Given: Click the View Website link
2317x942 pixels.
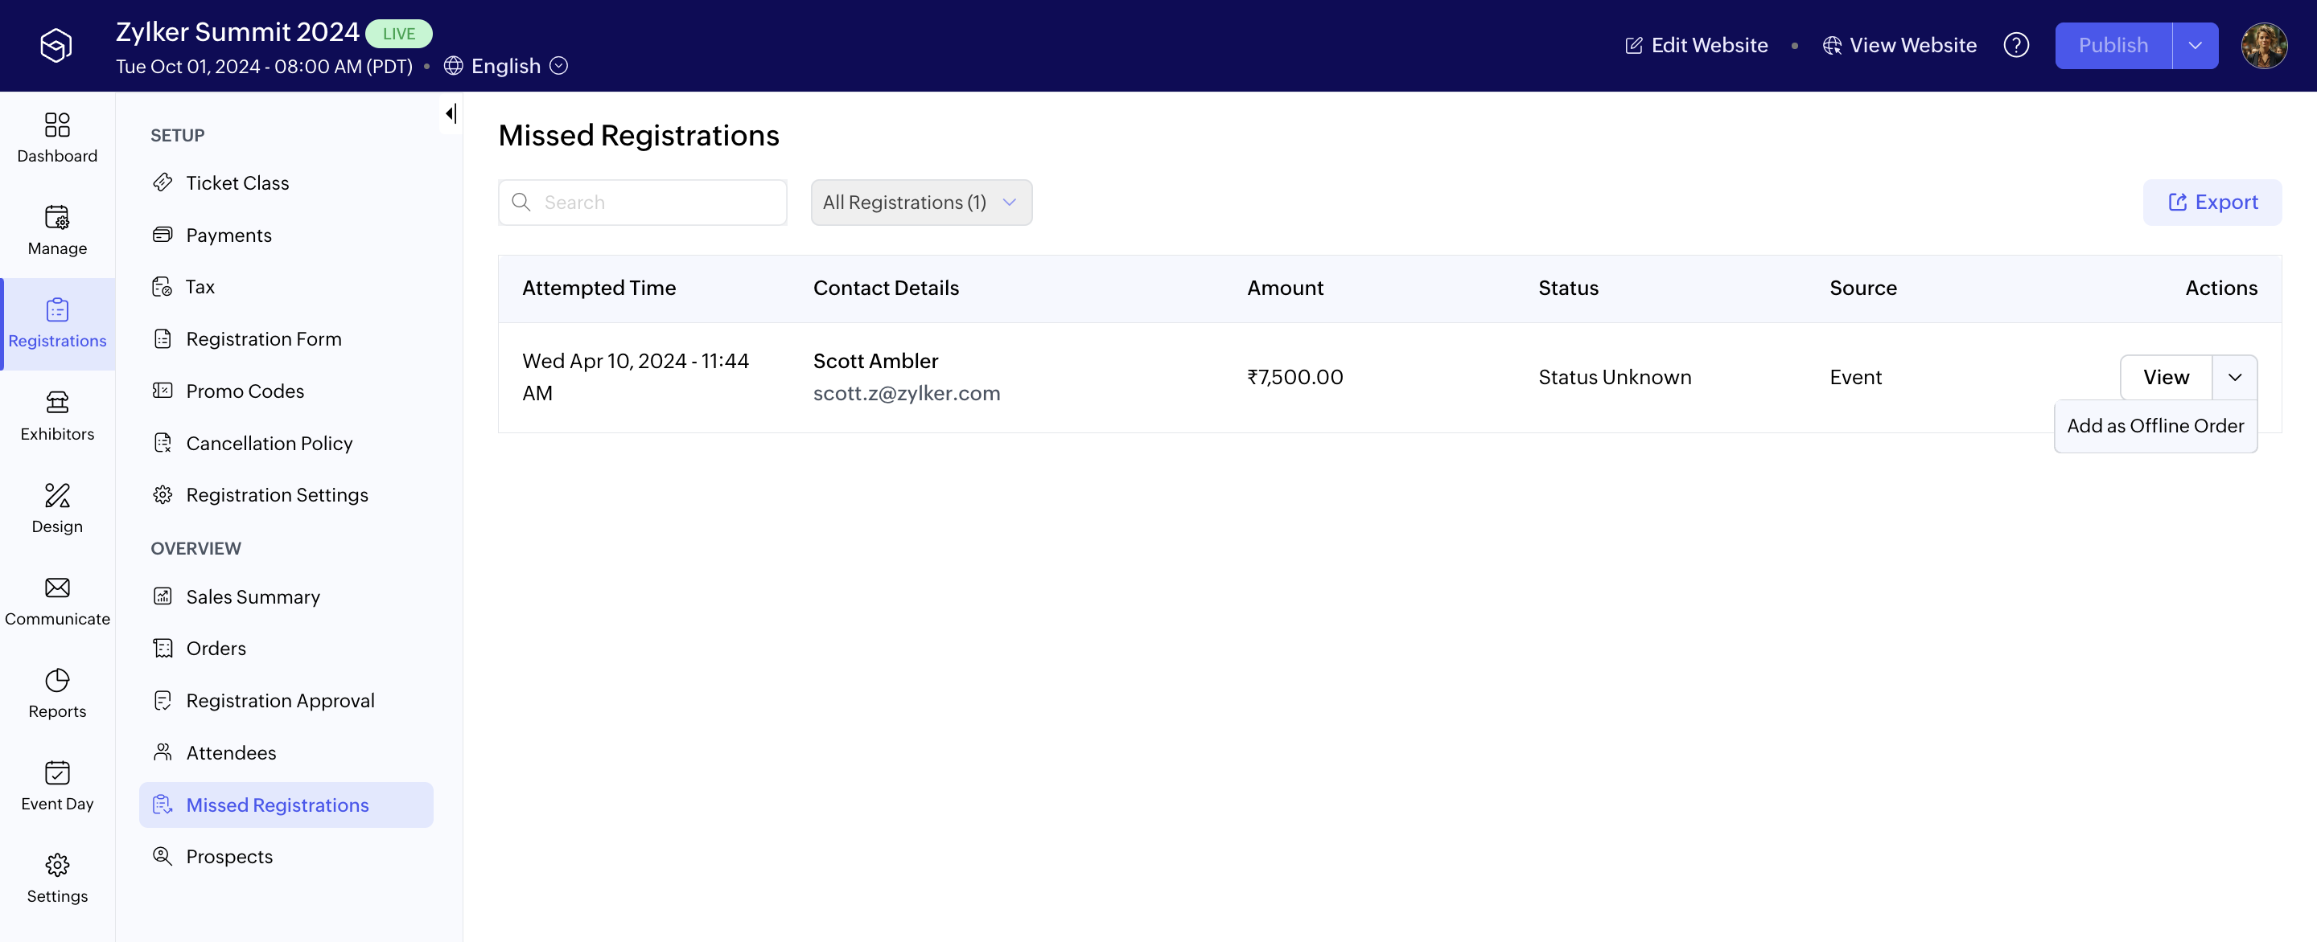Looking at the screenshot, I should (1899, 45).
